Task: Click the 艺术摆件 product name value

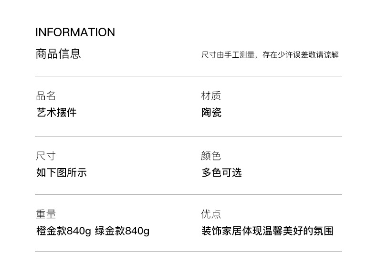Action: pyautogui.click(x=56, y=113)
